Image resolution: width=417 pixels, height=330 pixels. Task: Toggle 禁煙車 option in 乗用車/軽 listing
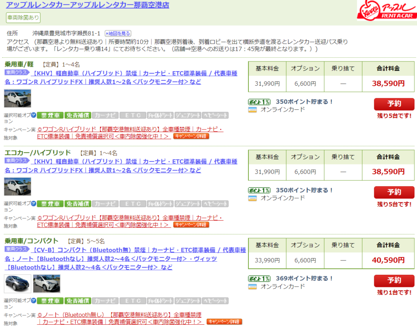pyautogui.click(x=50, y=115)
